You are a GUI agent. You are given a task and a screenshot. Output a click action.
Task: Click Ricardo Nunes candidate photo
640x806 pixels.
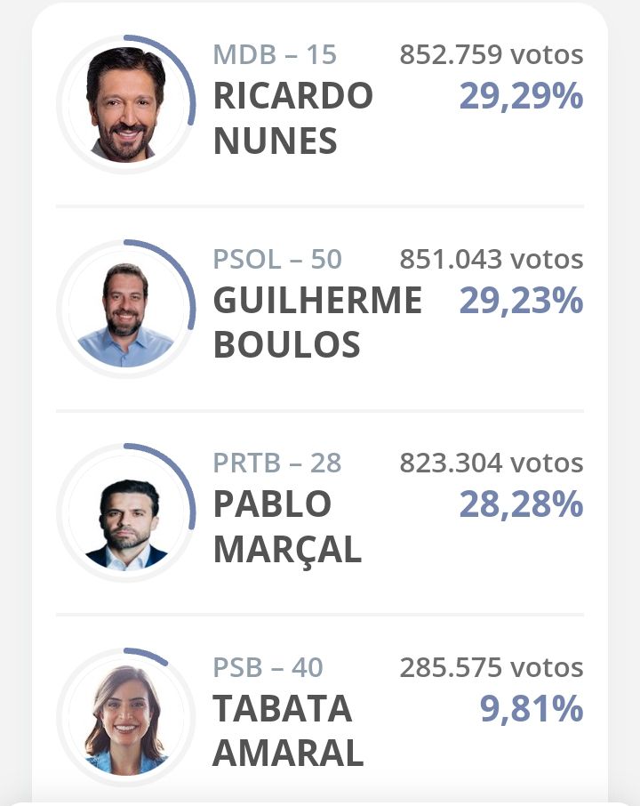pos(126,104)
